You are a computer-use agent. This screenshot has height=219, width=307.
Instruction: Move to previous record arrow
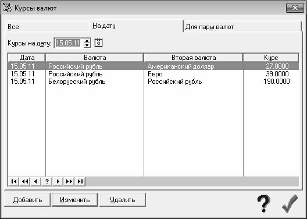tap(35, 181)
